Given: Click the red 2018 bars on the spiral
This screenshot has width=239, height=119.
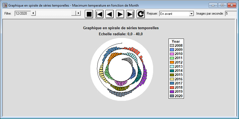Looking at the screenshot, I should (x=134, y=51).
